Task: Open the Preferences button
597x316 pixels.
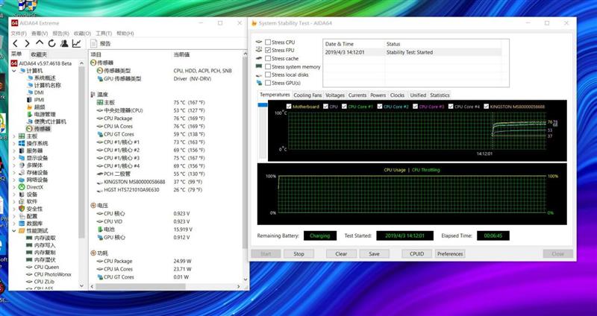Action: [450, 253]
